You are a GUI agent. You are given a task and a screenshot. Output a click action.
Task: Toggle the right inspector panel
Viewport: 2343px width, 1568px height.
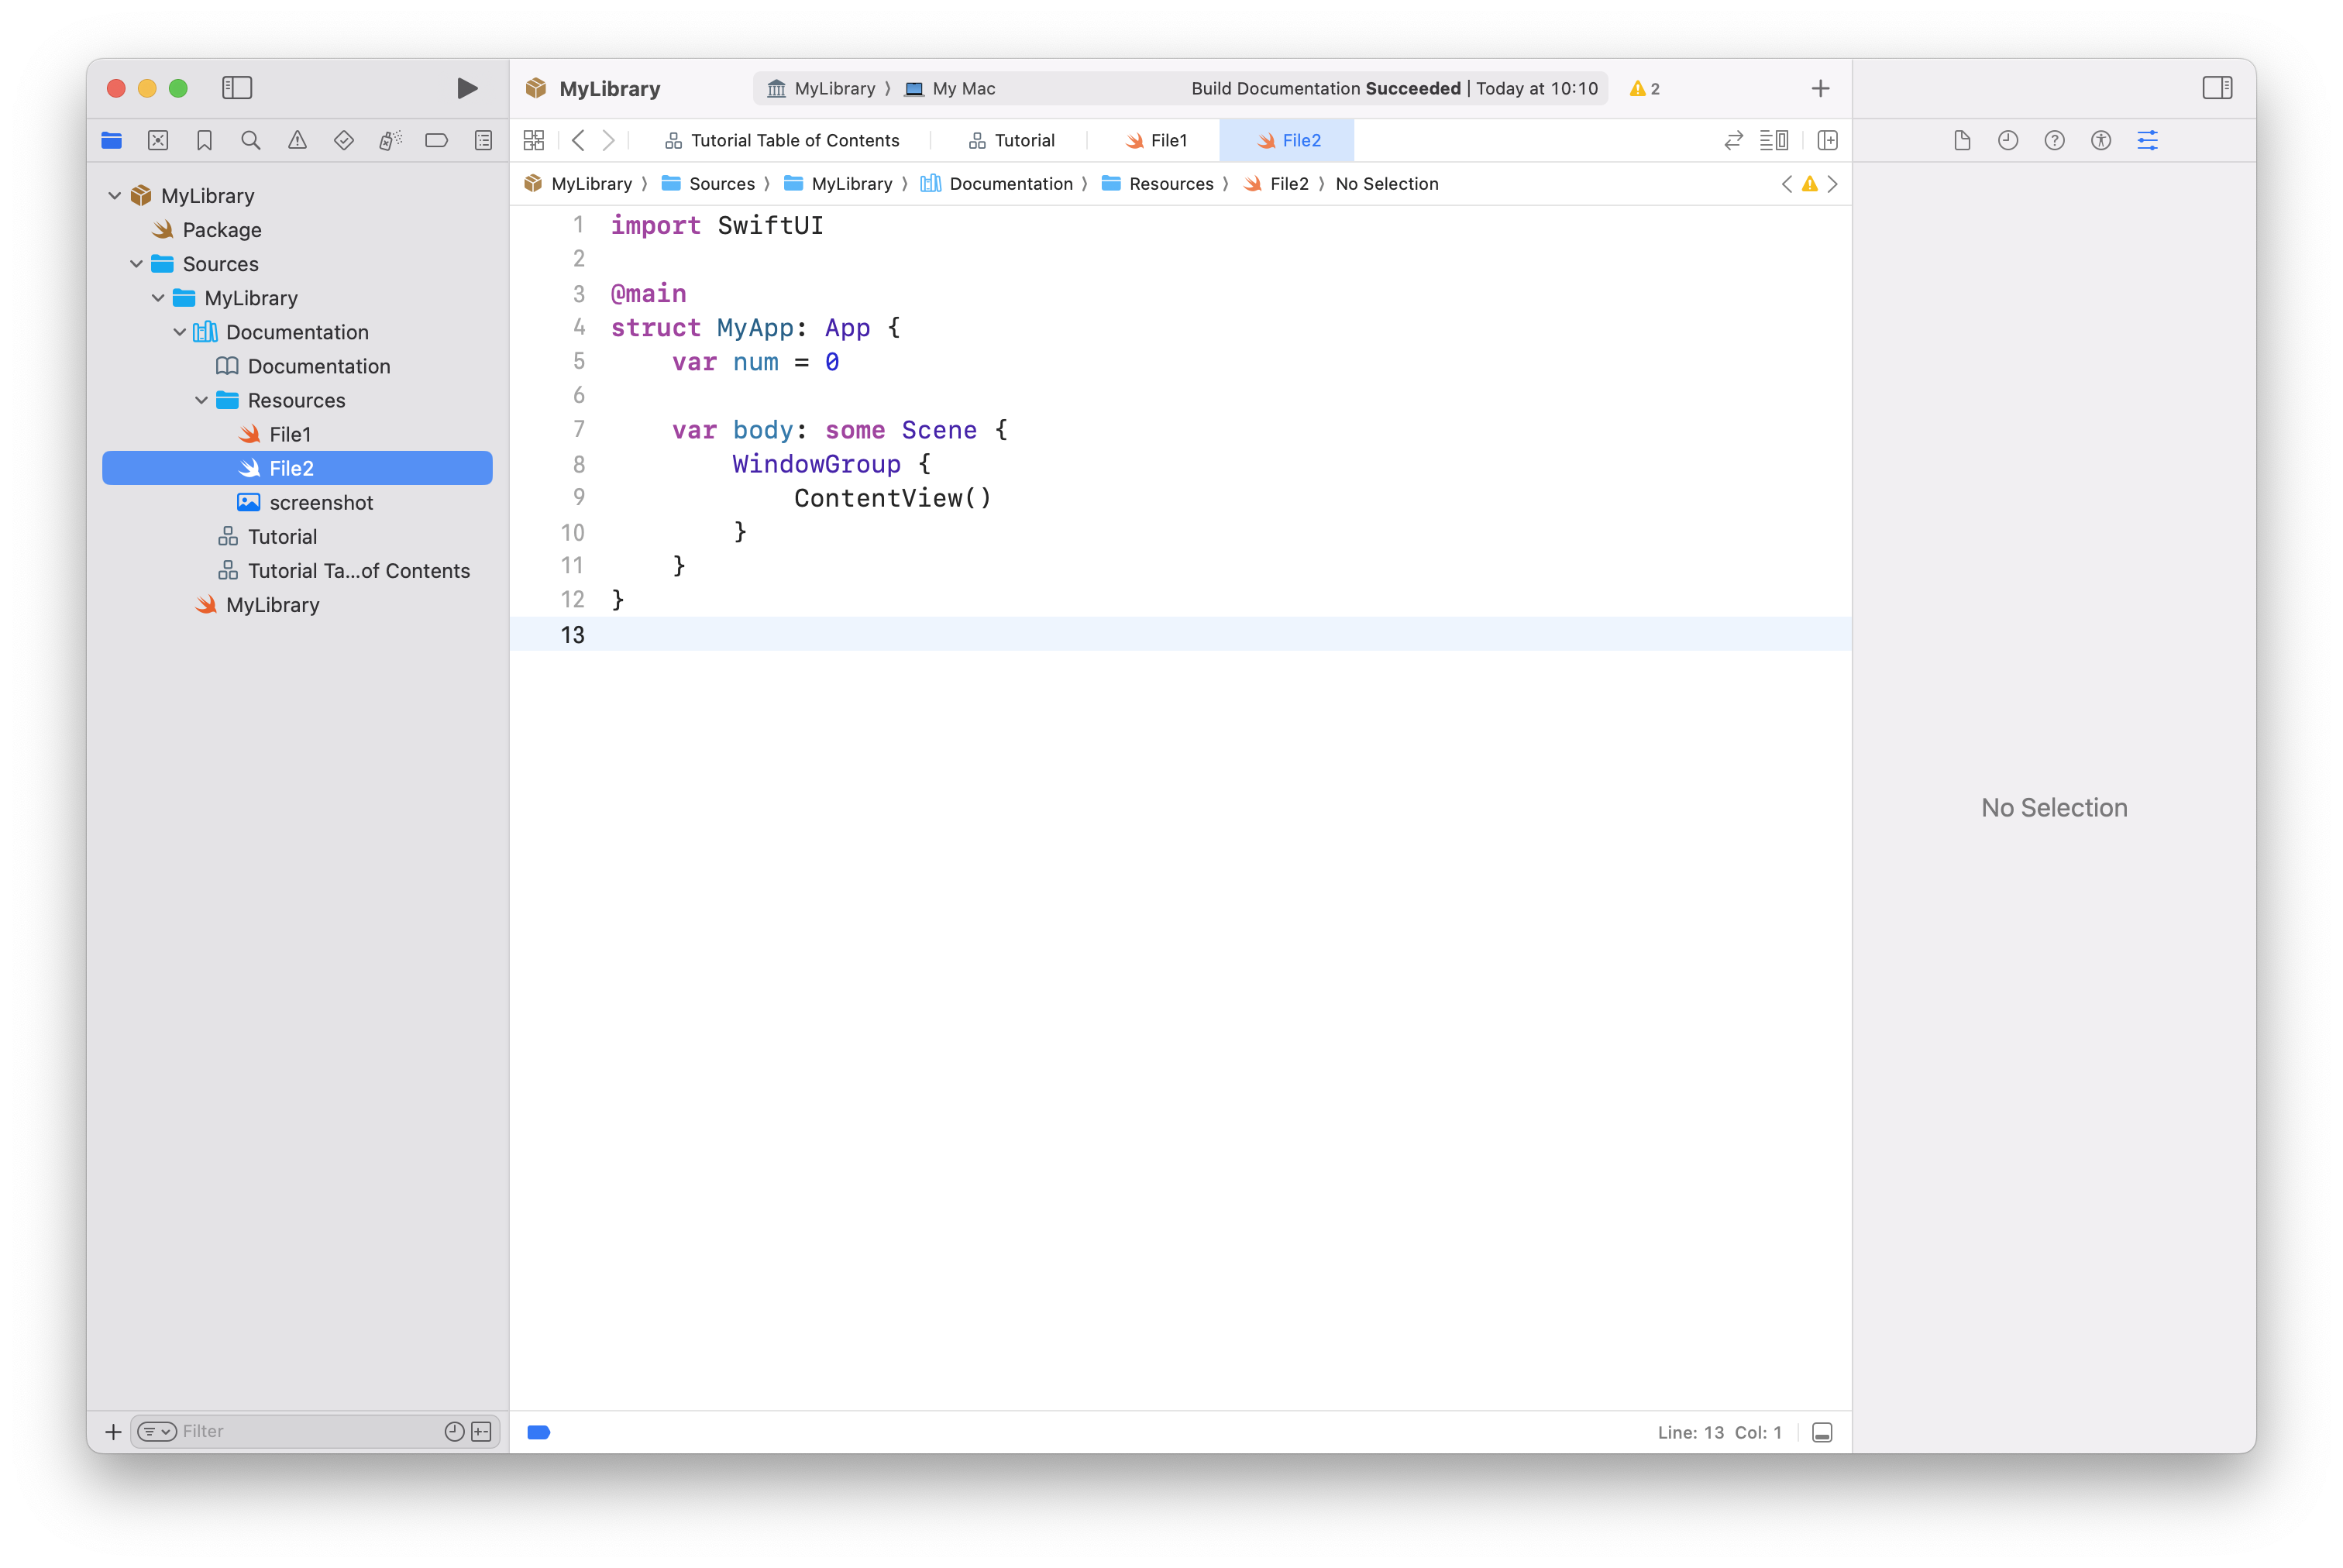click(2216, 88)
